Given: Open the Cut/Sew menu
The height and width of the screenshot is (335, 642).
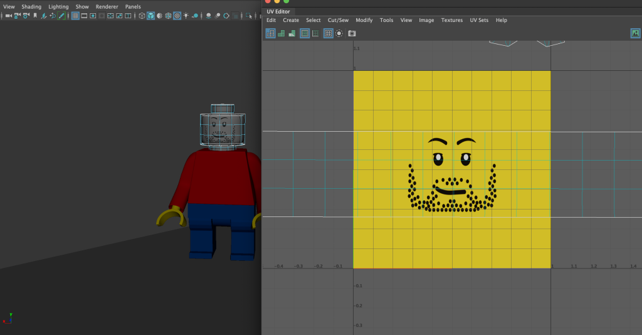Looking at the screenshot, I should [x=338, y=20].
